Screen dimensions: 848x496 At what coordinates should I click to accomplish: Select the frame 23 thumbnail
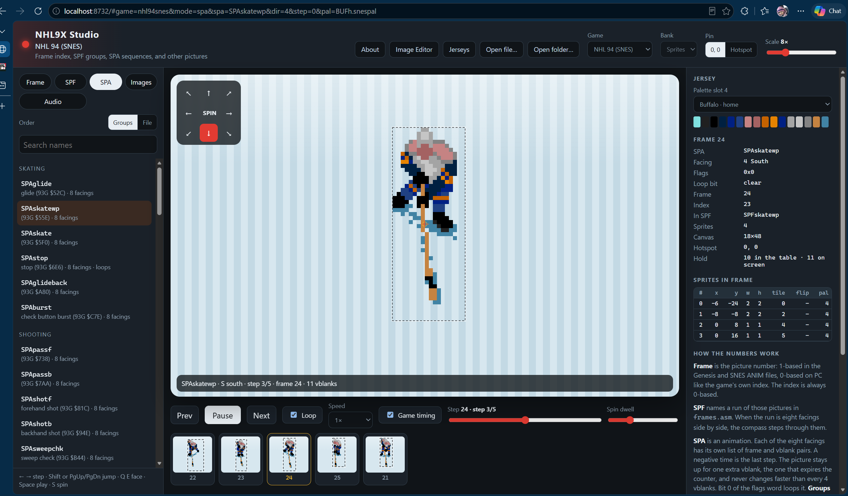click(x=241, y=459)
